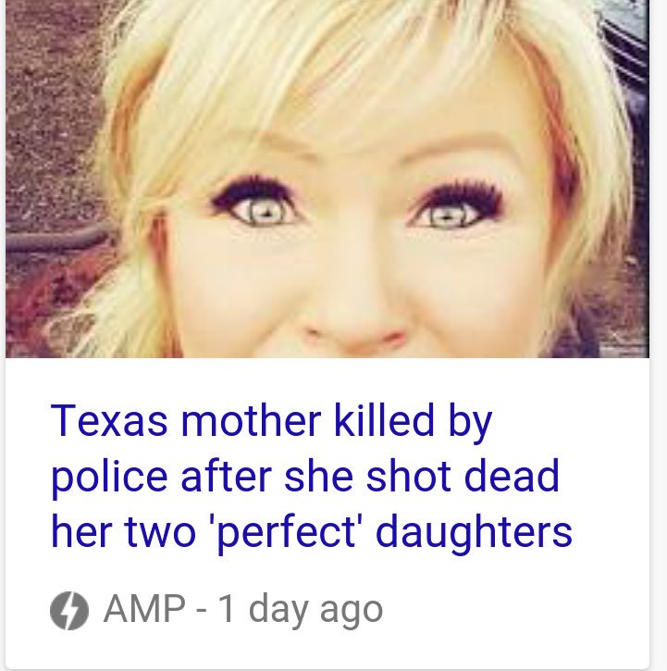Select the headline line 'police after she shot dead'
The width and height of the screenshot is (667, 671).
tap(305, 477)
